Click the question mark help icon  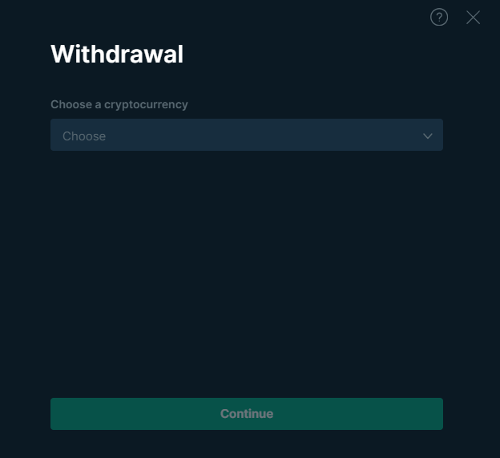tap(439, 17)
